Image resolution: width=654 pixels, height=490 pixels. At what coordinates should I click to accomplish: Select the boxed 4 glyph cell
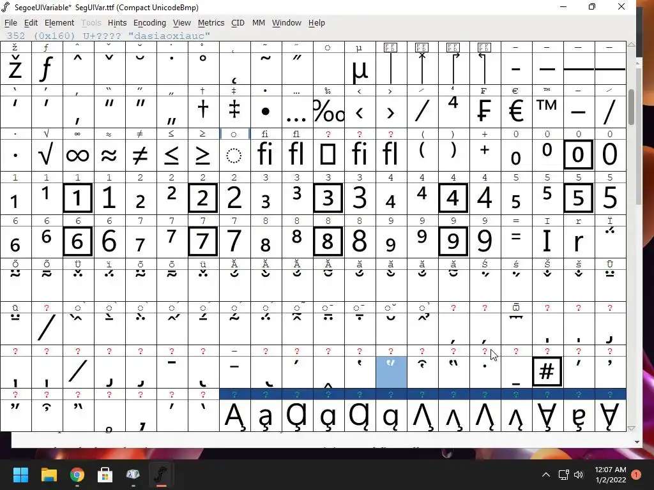(454, 198)
